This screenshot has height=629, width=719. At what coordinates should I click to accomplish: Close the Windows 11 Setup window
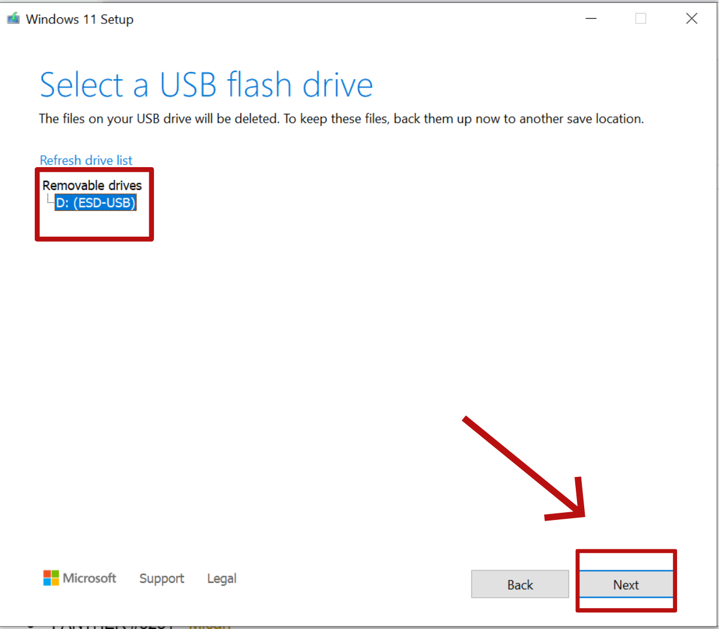coord(691,19)
